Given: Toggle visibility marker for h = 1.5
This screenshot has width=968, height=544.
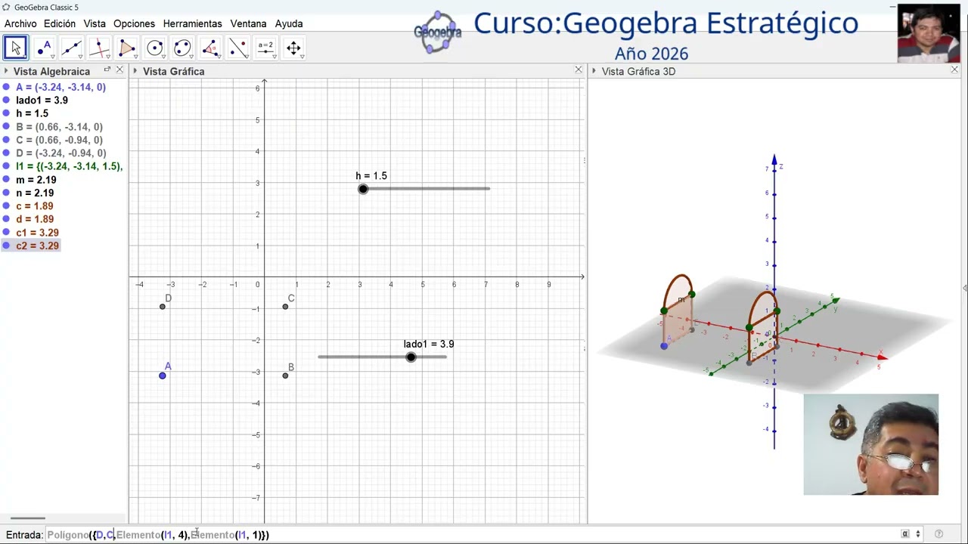Looking at the screenshot, I should (7, 114).
